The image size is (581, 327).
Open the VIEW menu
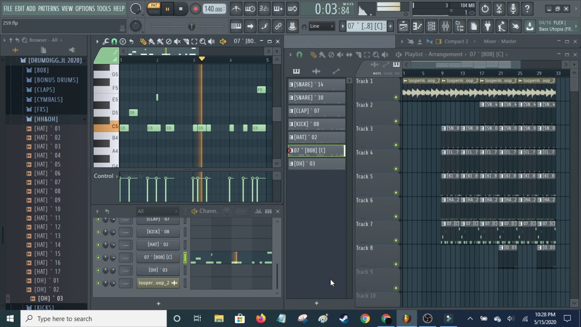click(x=67, y=9)
